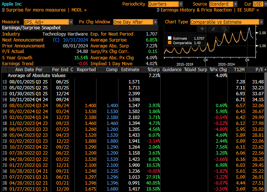Select row 19 dated 08/03/2023
267x192 pixels.
(133, 129)
